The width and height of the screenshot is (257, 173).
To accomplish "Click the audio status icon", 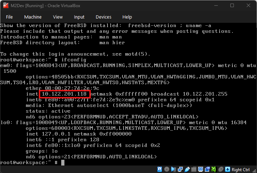I will coord(173,169).
